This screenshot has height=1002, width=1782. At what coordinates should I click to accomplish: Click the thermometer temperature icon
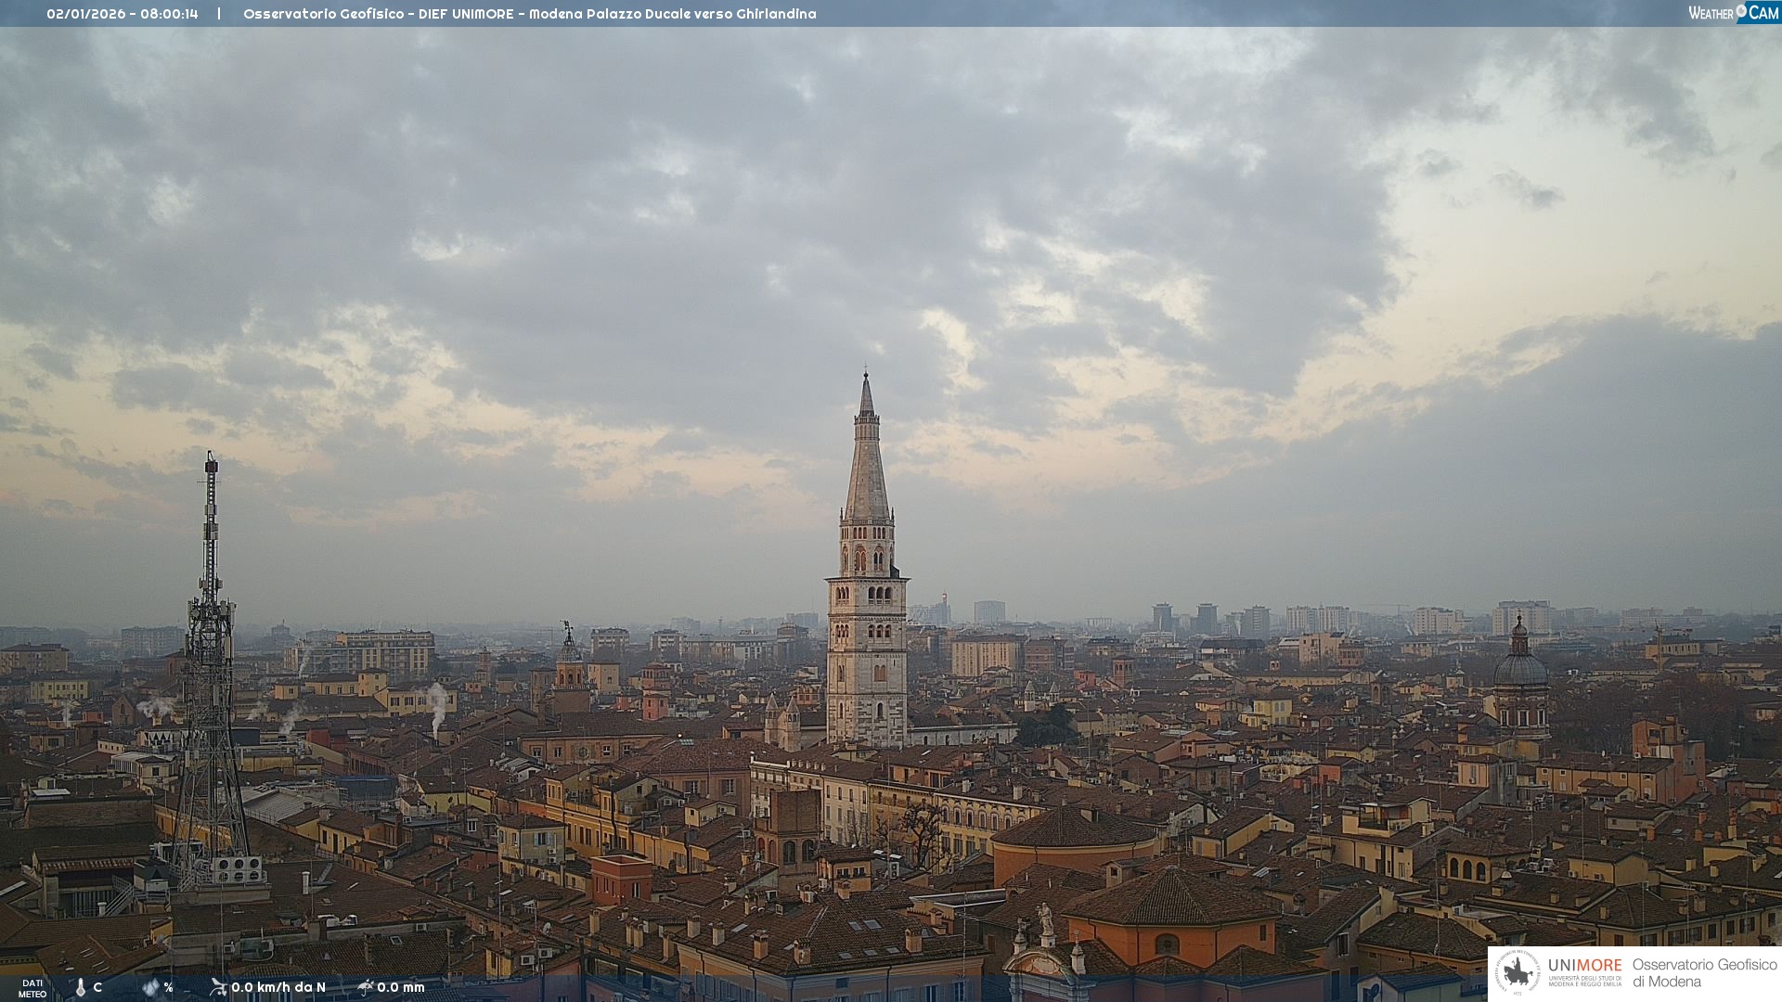[81, 987]
